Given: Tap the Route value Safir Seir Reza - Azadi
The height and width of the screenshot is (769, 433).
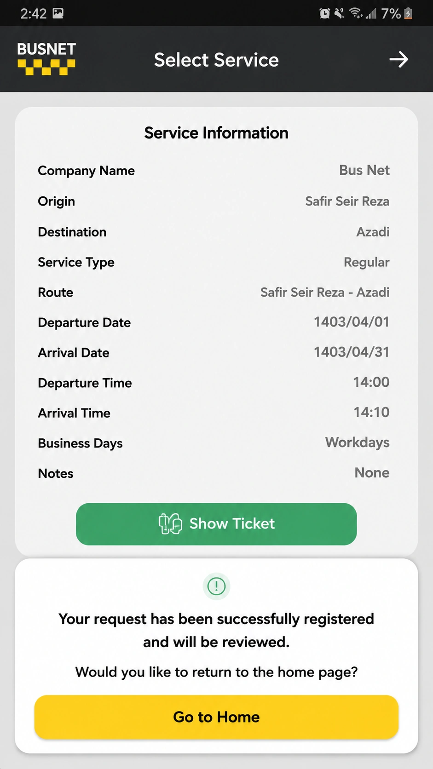Looking at the screenshot, I should 325,292.
